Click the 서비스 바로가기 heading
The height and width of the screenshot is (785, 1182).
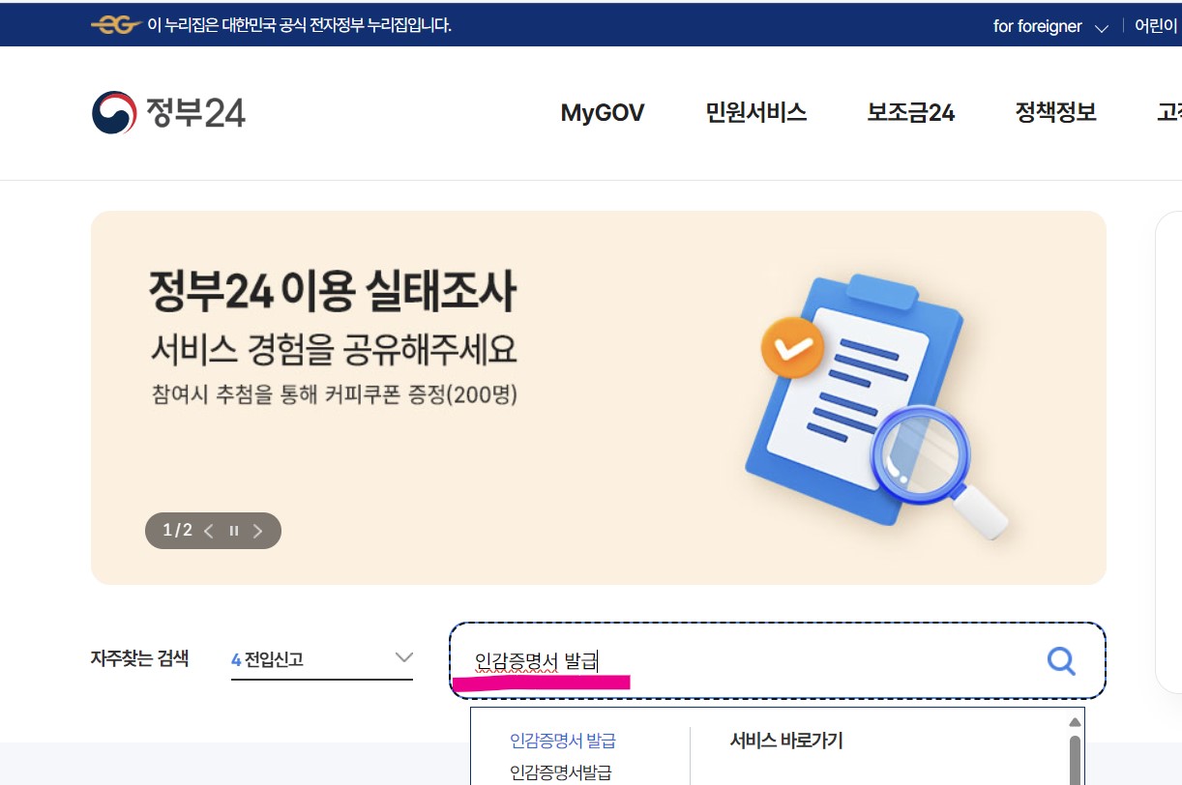(x=786, y=741)
